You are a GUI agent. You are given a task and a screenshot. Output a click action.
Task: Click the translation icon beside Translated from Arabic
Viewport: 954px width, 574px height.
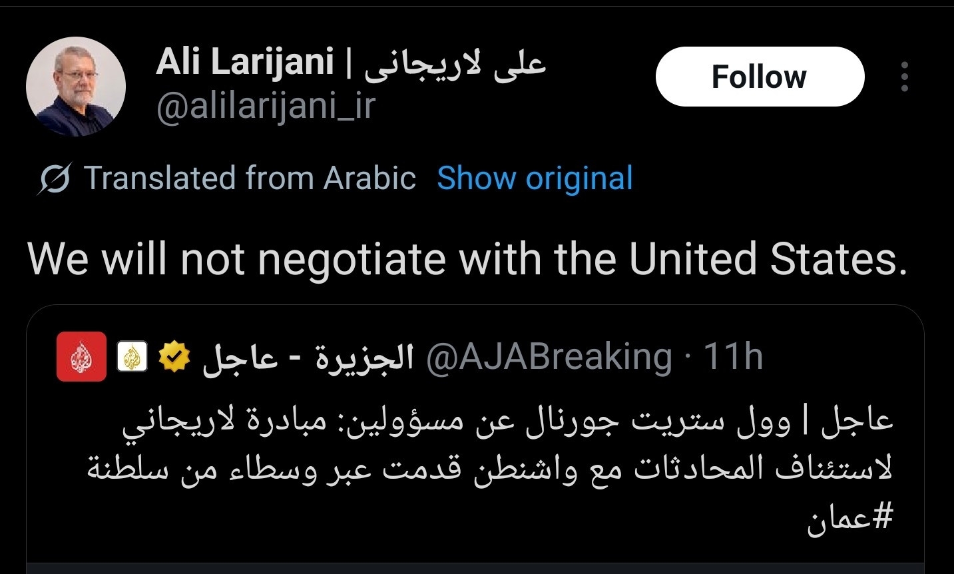coord(55,179)
